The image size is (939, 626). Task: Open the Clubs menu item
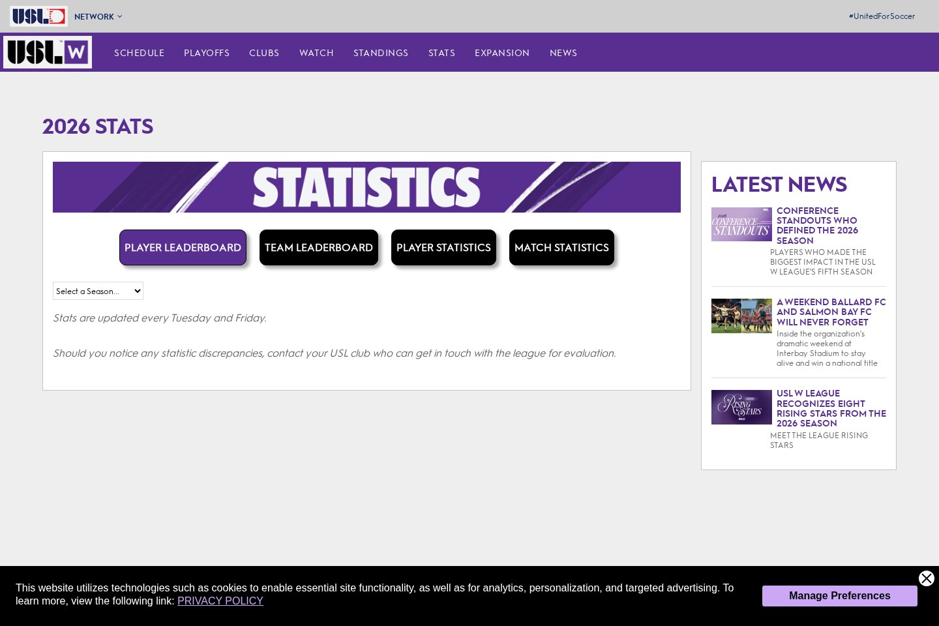[264, 53]
